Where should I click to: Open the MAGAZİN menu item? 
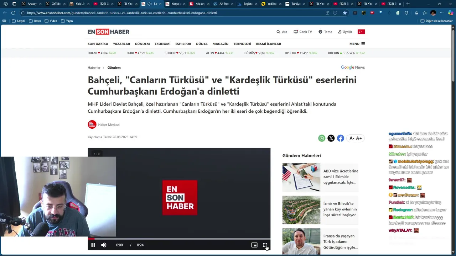point(221,44)
